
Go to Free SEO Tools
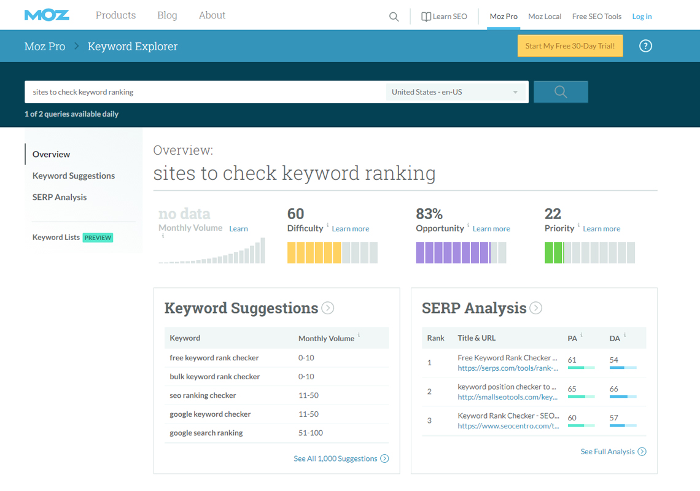pos(597,17)
